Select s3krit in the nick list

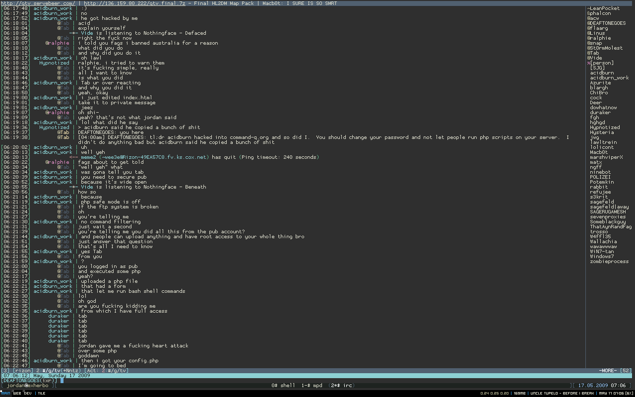tap(599, 197)
